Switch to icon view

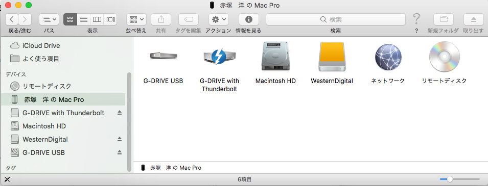[70, 19]
